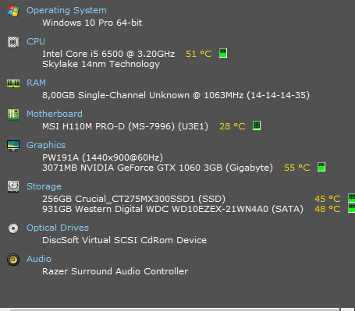
Task: Click the Windows logo Operating System icon
Action: pyautogui.click(x=13, y=11)
